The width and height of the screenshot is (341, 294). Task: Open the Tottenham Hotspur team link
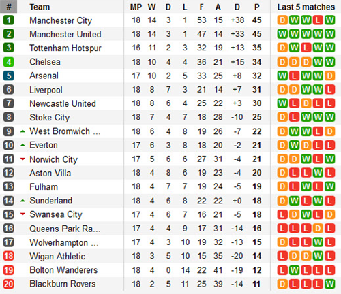pyautogui.click(x=65, y=48)
